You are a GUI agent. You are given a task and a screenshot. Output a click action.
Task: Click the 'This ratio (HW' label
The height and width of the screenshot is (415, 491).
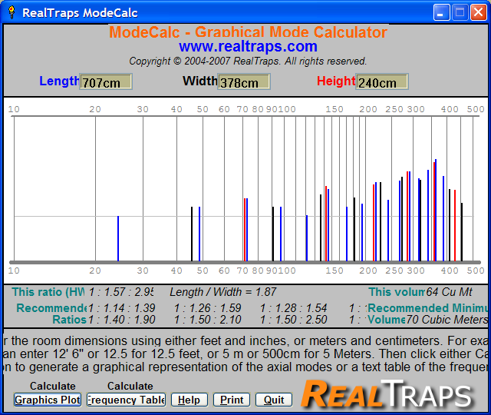pyautogui.click(x=48, y=292)
